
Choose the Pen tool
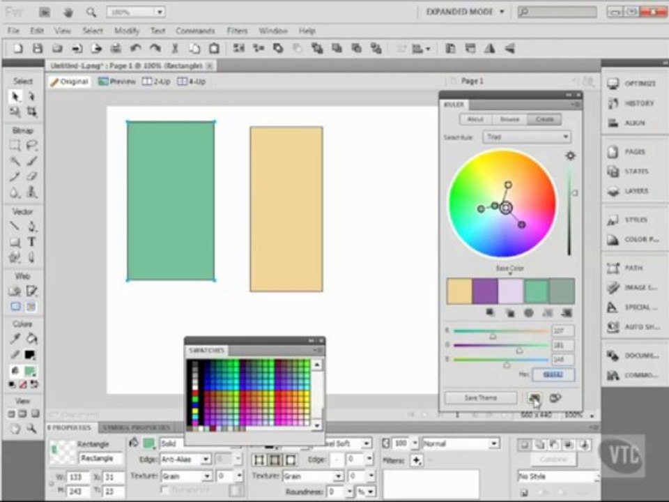(x=31, y=226)
